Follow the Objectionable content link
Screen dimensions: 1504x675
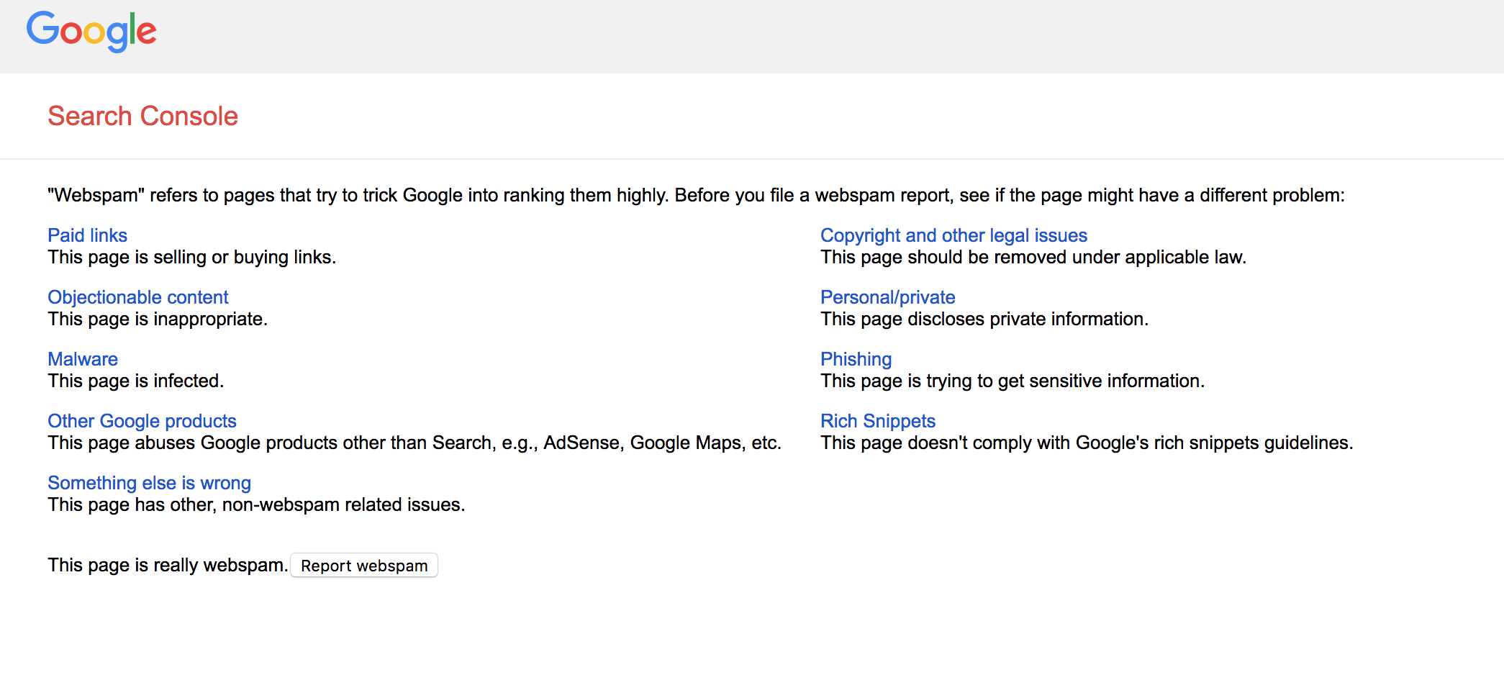[x=138, y=297]
